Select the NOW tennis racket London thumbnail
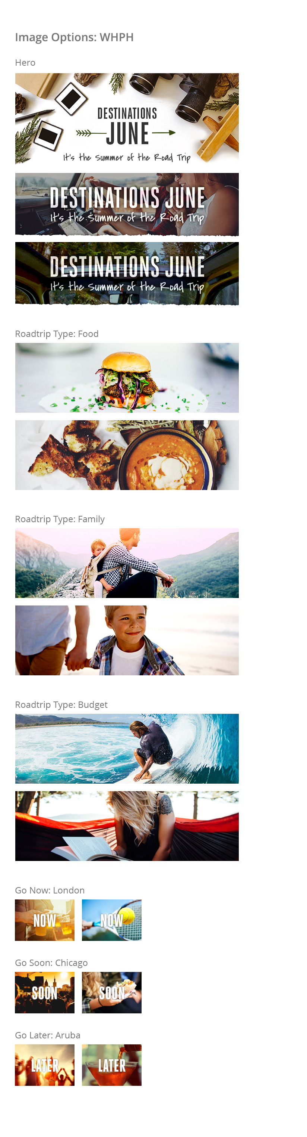The width and height of the screenshot is (307, 1137). [x=111, y=920]
